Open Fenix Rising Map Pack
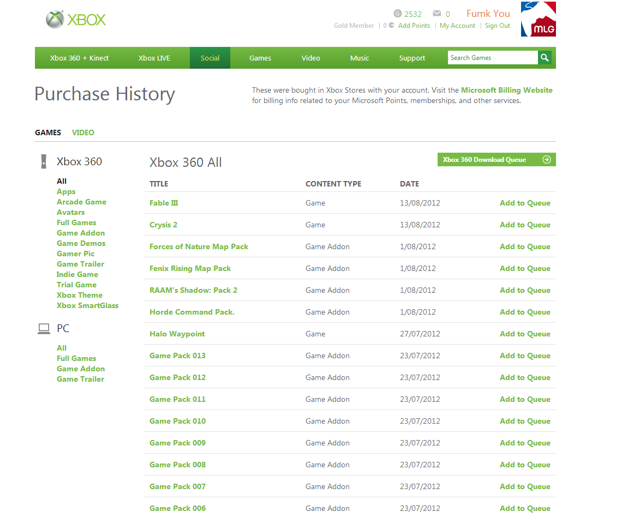 coord(190,268)
